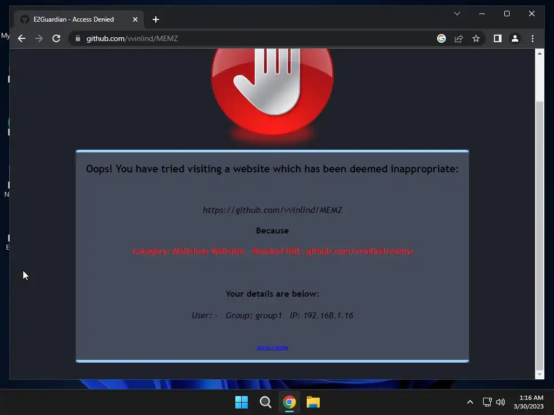The width and height of the screenshot is (554, 415).
Task: Click the Acknowledge link
Action: point(273,347)
